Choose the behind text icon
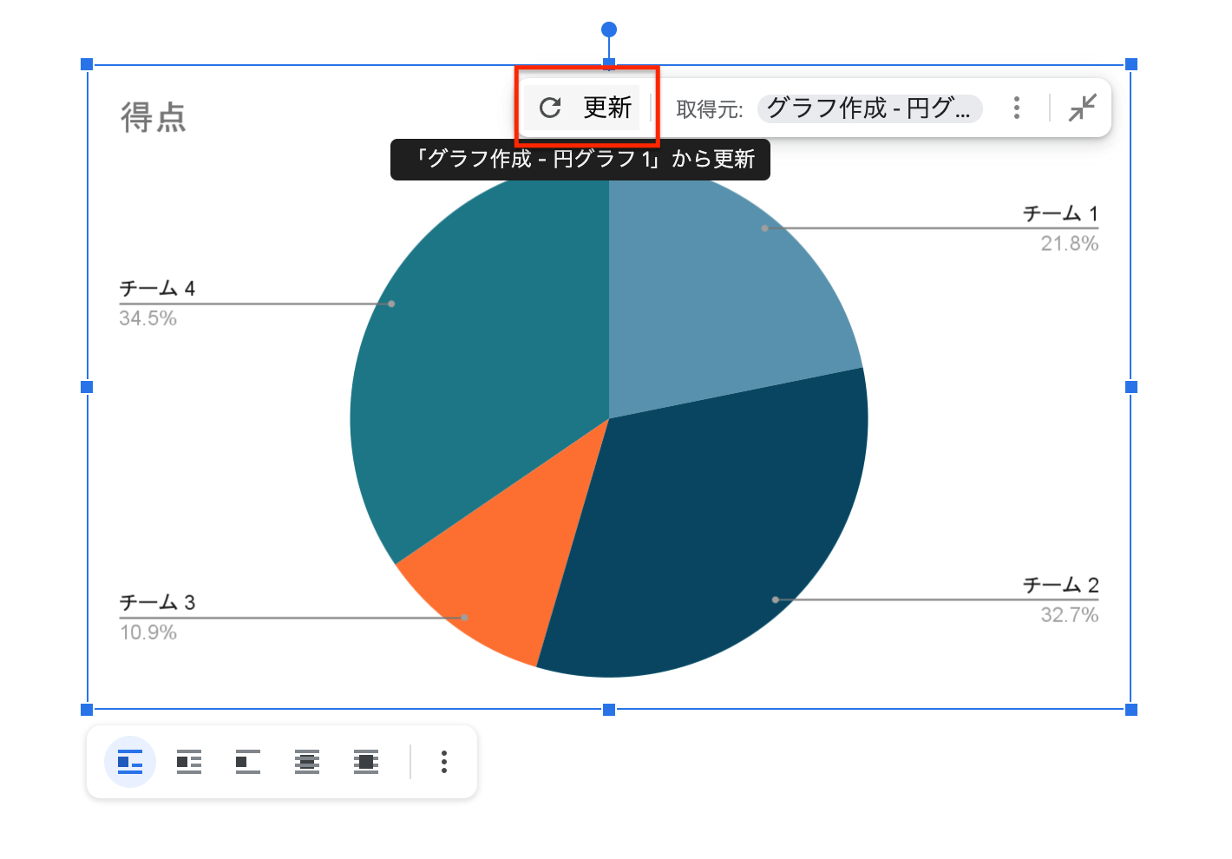This screenshot has height=859, width=1232. [305, 762]
